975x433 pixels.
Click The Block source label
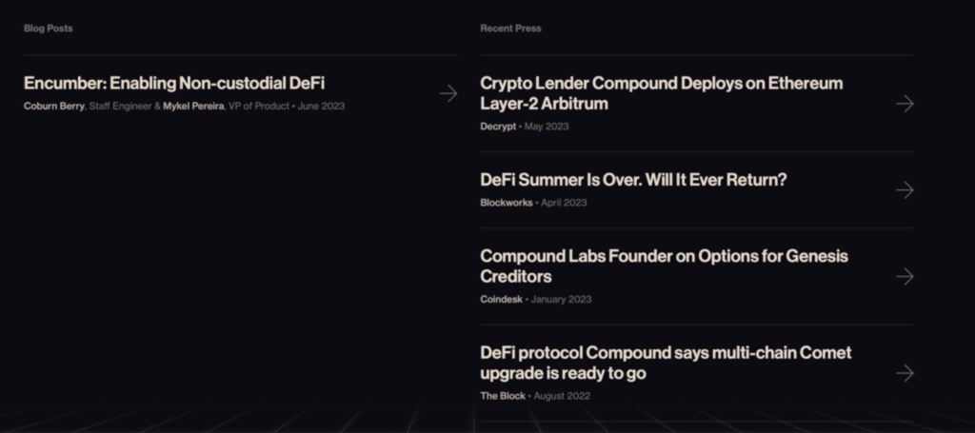(x=502, y=396)
